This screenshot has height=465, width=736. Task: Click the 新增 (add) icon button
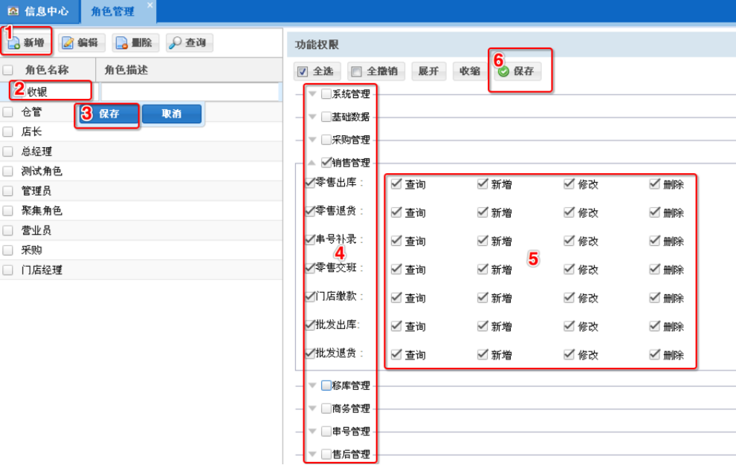point(27,42)
